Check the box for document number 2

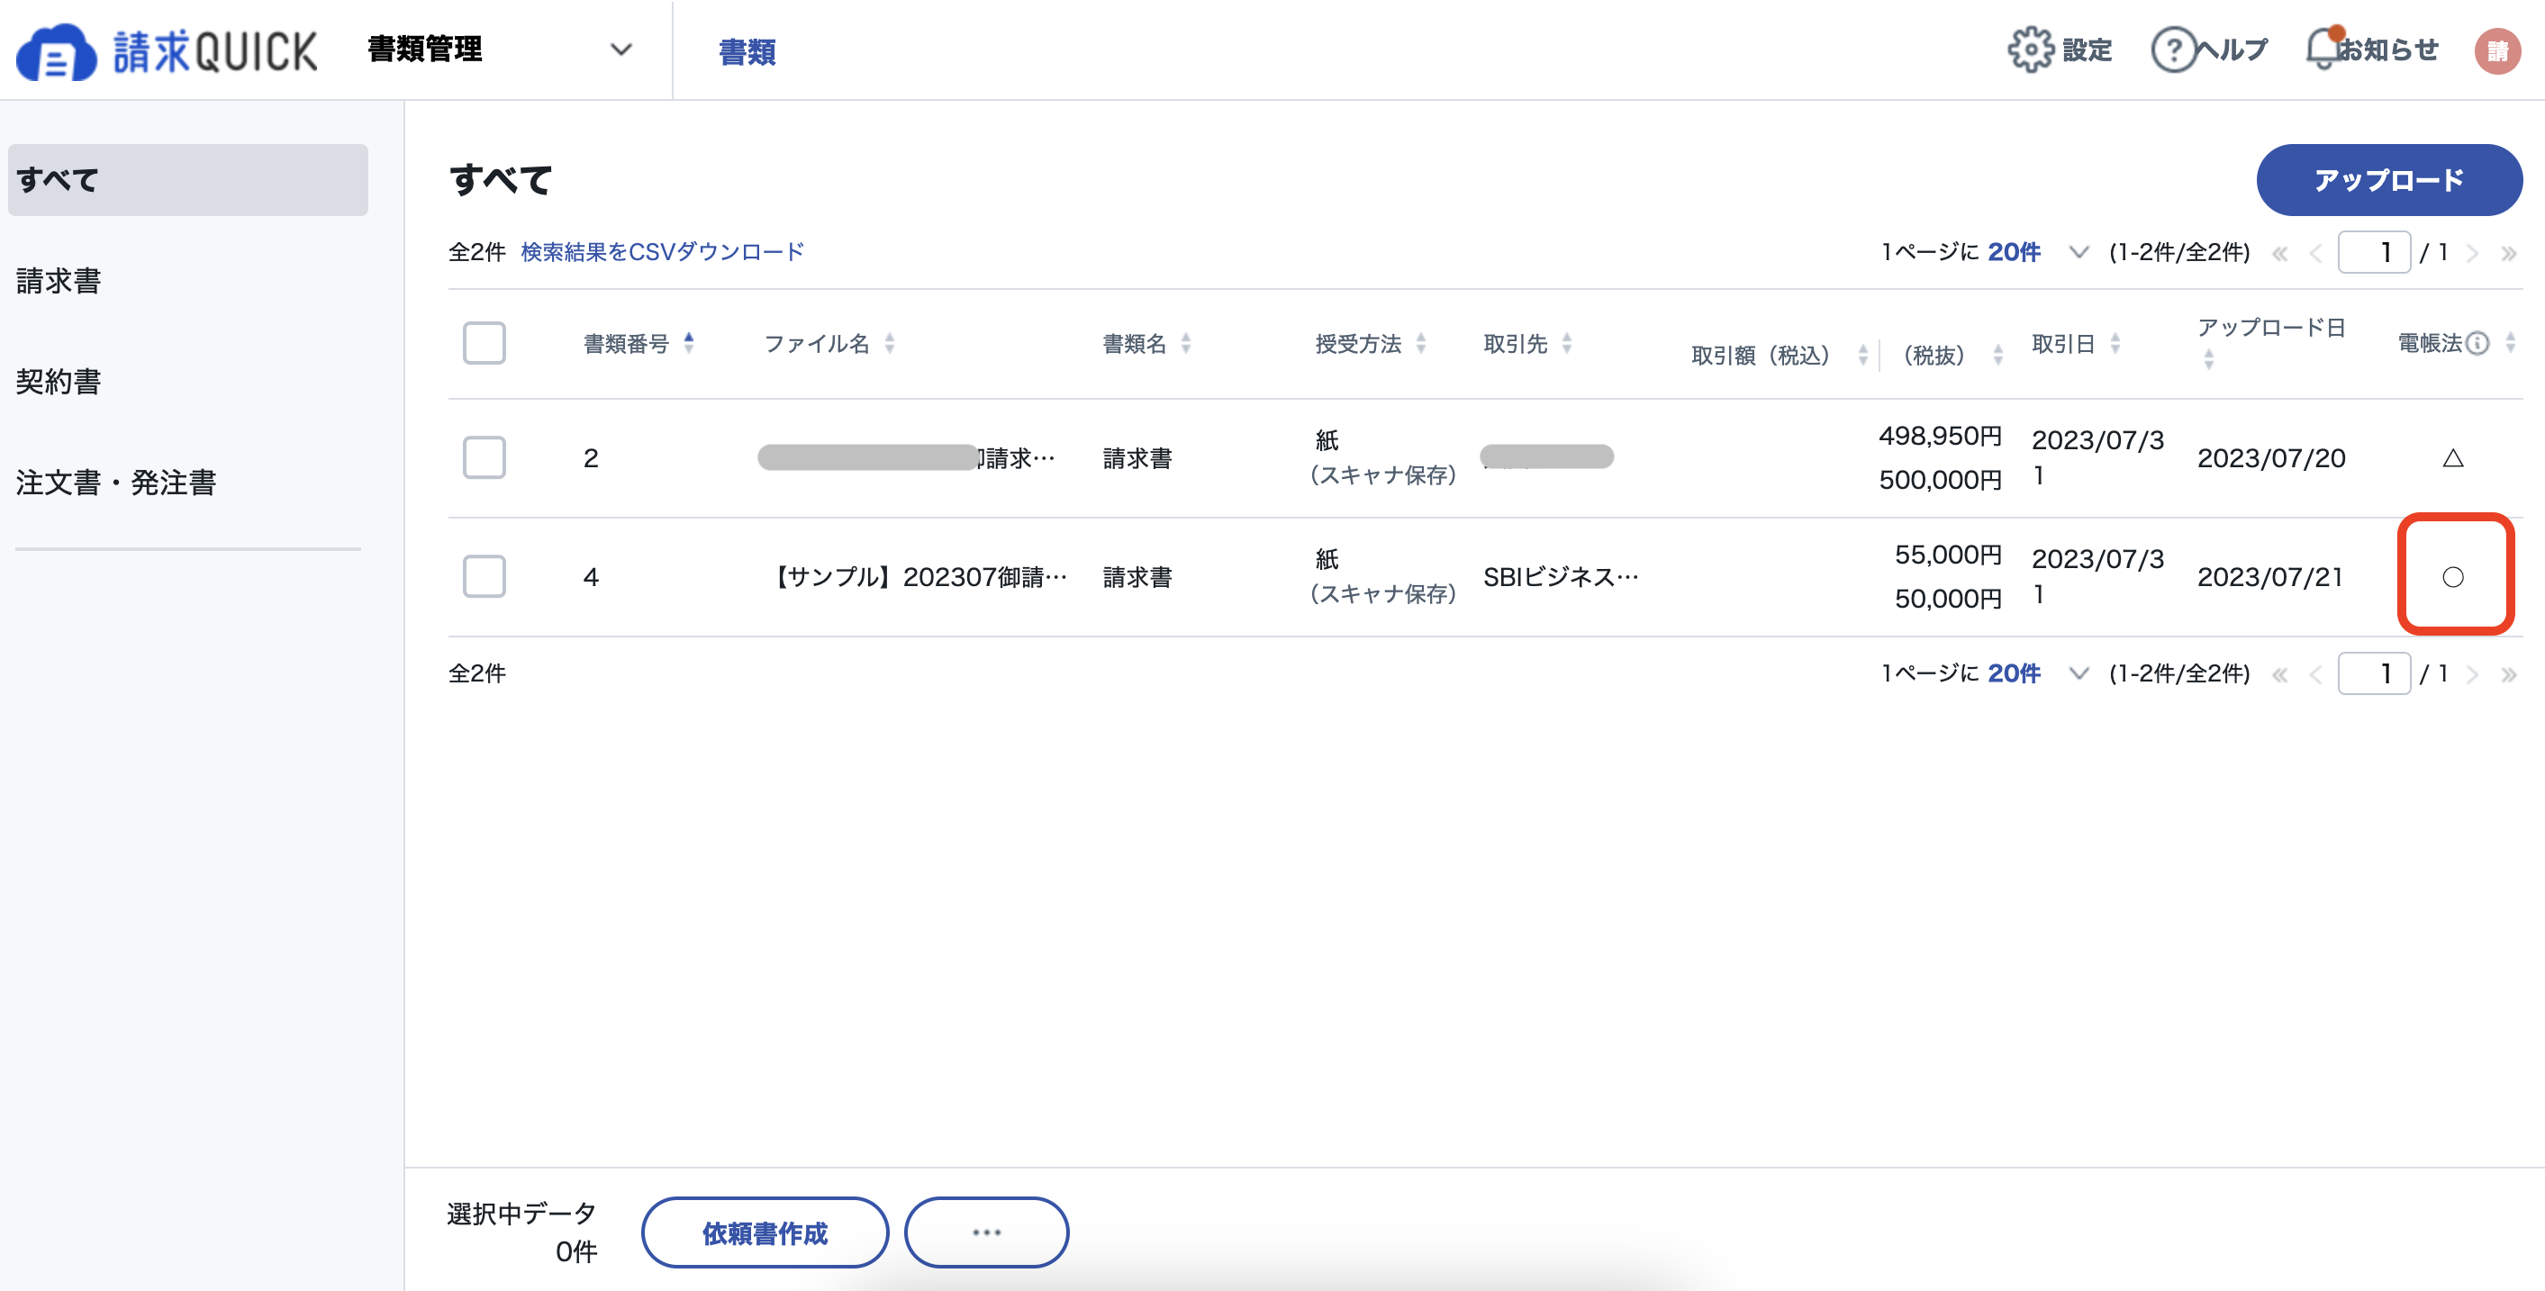[485, 457]
